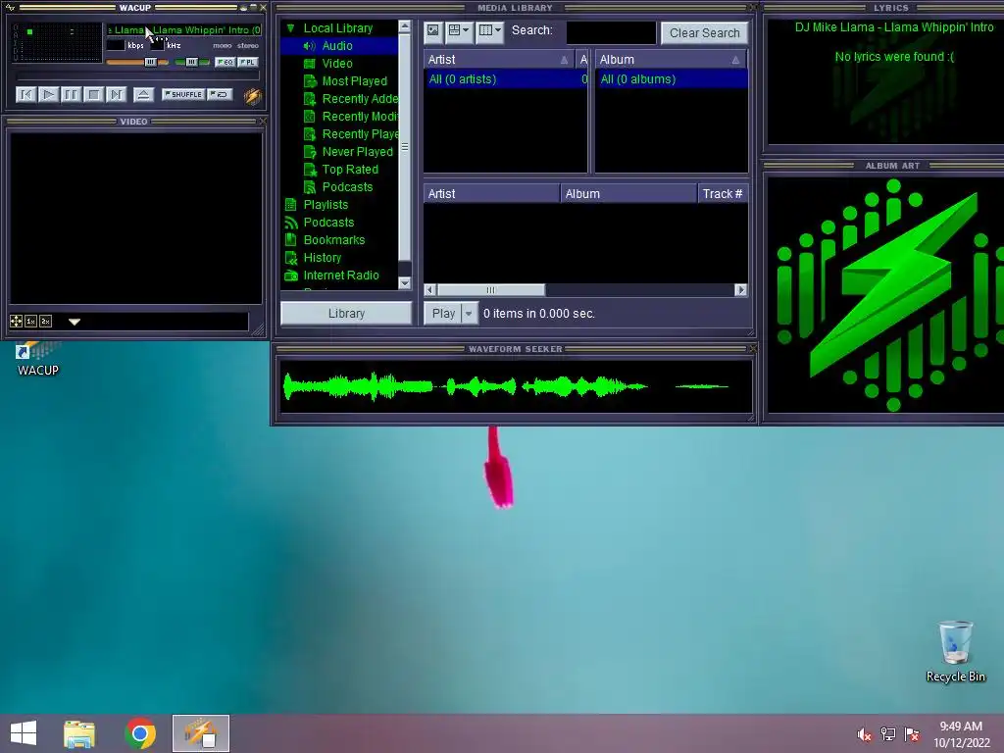
Task: Toggle the Shuffle button
Action: pyautogui.click(x=183, y=94)
